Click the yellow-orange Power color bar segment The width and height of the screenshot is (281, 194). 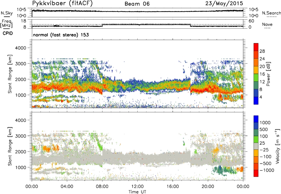click(256, 70)
